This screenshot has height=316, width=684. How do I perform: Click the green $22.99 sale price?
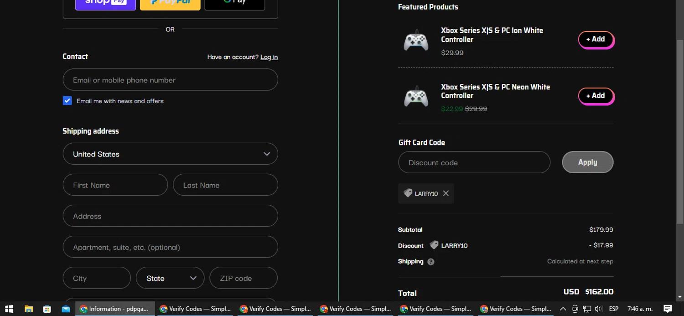tap(452, 109)
